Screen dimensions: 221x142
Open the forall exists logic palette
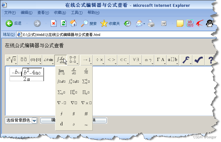[x=136, y=60]
